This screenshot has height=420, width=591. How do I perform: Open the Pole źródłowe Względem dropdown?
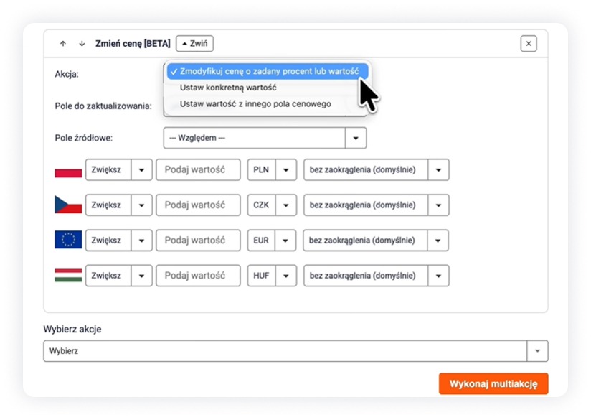tap(356, 138)
